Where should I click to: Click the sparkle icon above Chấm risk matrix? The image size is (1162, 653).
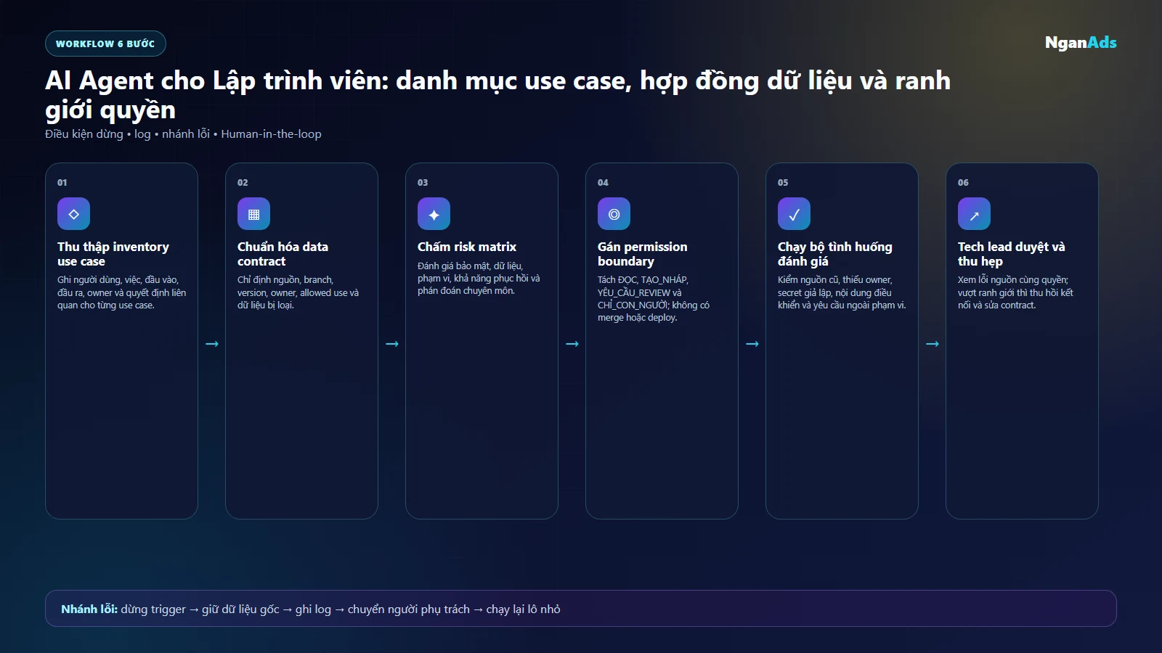click(434, 214)
